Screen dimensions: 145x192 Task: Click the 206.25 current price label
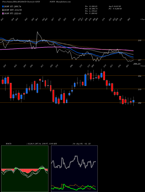(137, 64)
